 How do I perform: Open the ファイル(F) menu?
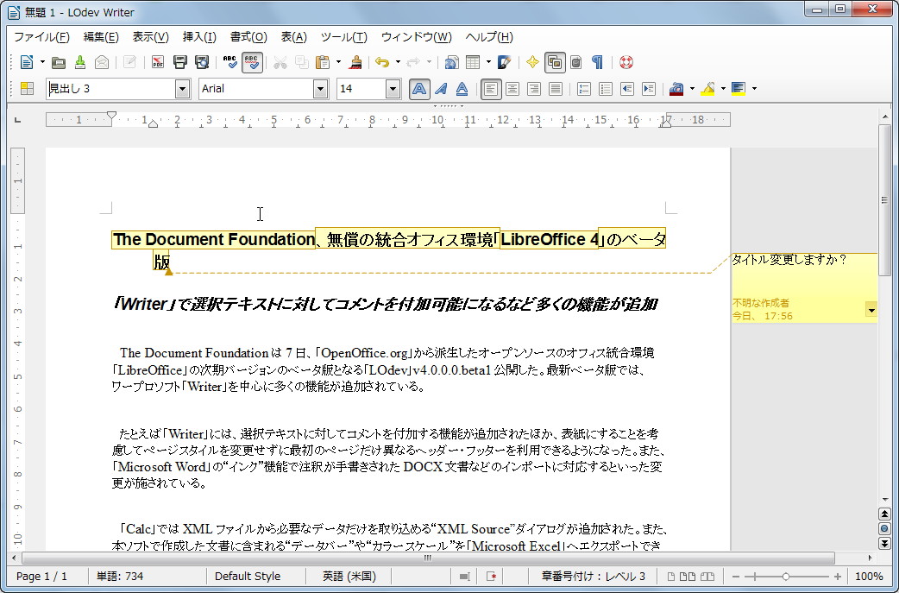point(42,37)
